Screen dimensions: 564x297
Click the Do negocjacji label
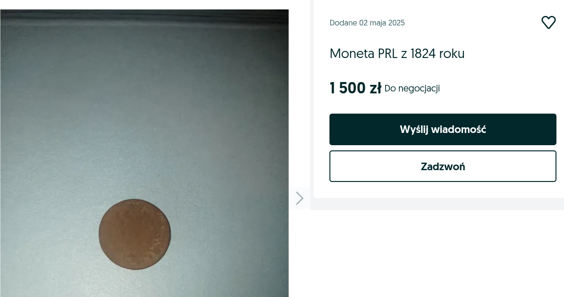(412, 88)
